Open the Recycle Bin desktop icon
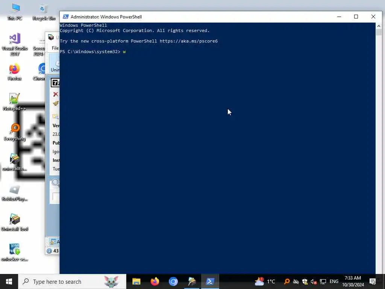Image resolution: width=385 pixels, height=289 pixels. pyautogui.click(x=44, y=12)
